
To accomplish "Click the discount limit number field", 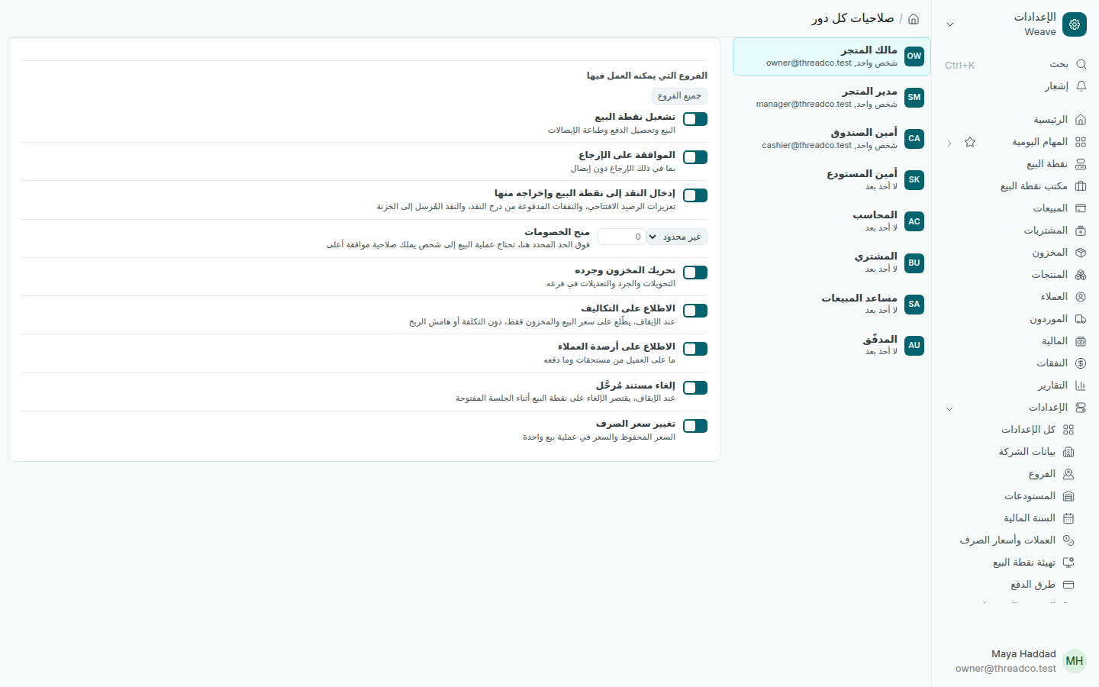I will pyautogui.click(x=622, y=237).
